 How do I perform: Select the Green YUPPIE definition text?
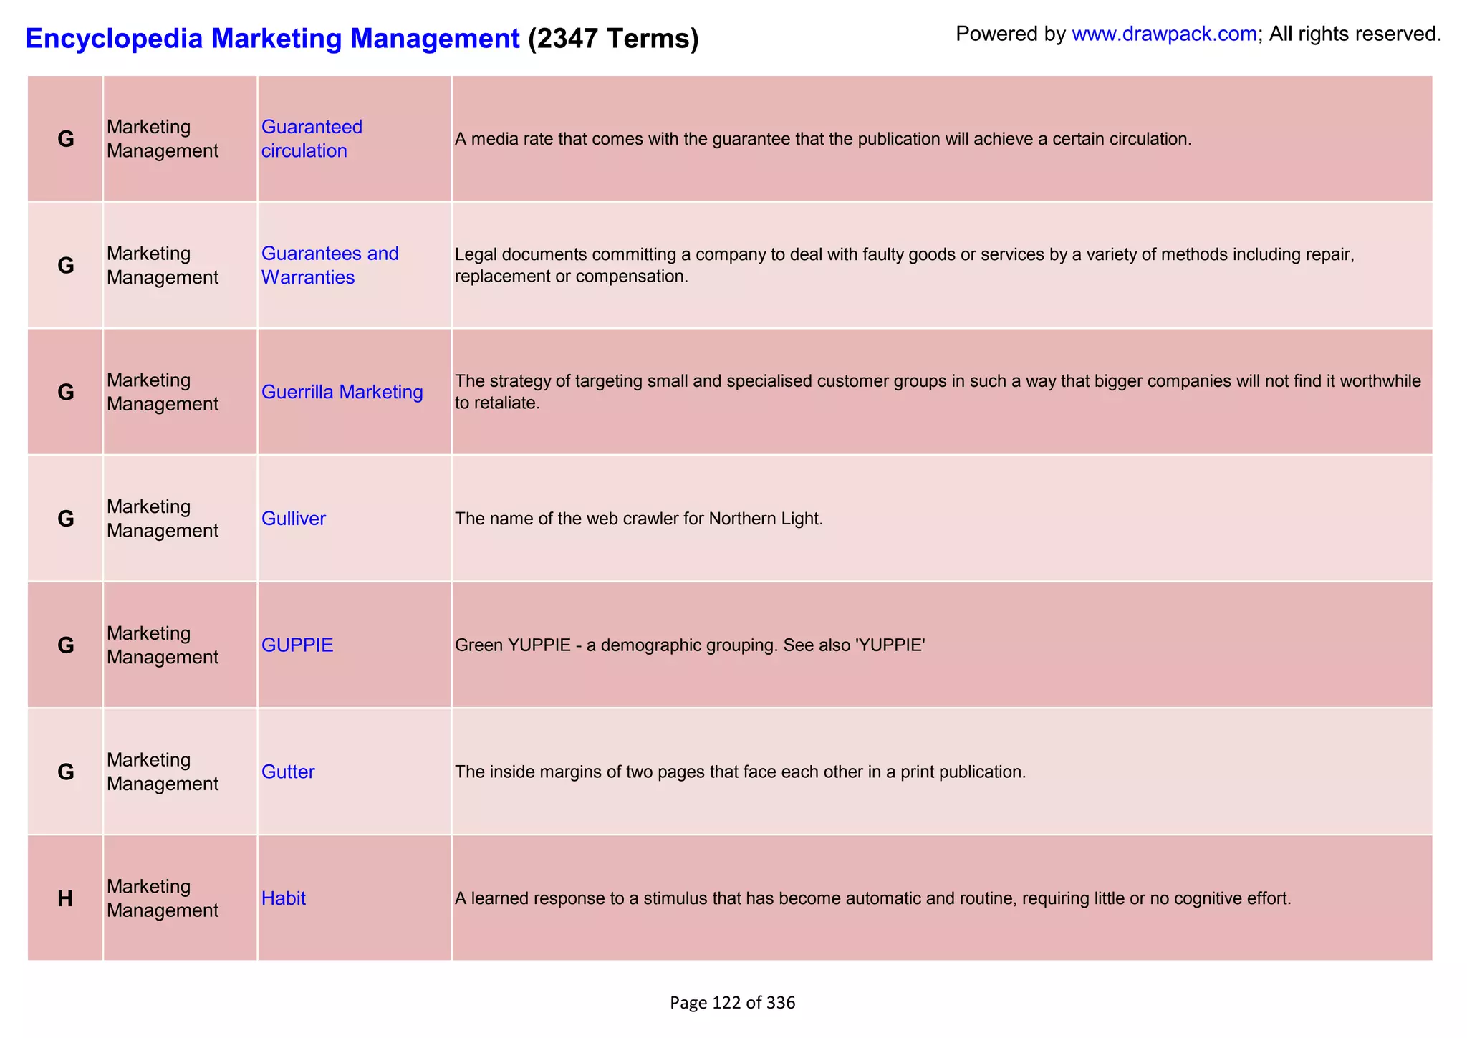[x=690, y=645]
